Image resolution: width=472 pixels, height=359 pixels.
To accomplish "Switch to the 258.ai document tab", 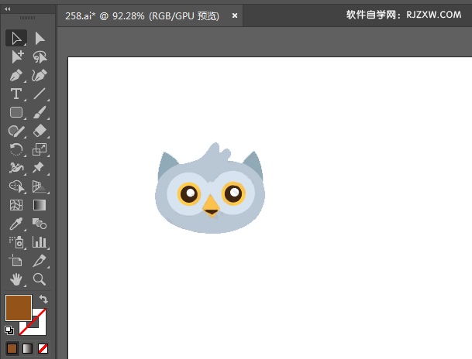I will 142,15.
